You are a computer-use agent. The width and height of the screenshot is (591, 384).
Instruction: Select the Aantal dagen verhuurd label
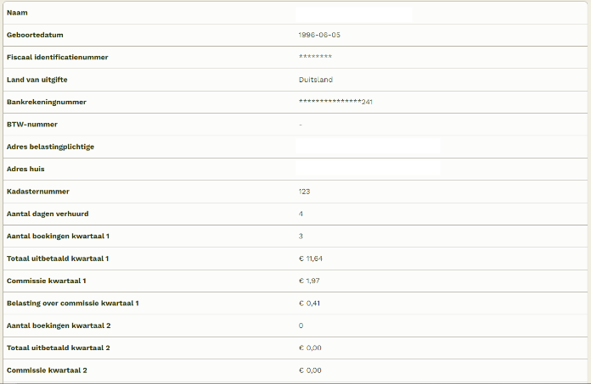[x=48, y=214]
